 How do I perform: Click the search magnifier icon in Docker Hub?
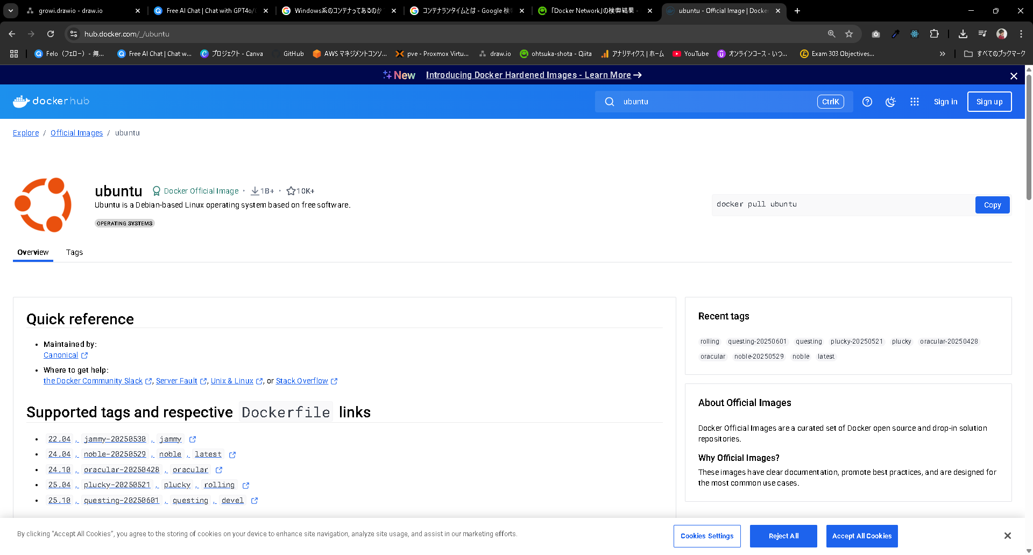pyautogui.click(x=609, y=102)
